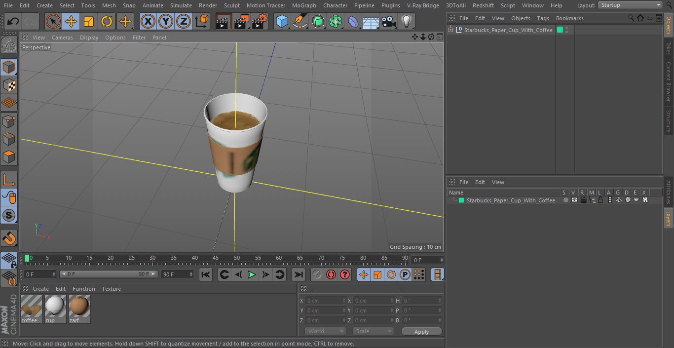Click Starbucks layer green color swatch
Screen dimensions: 674x348
coord(461,200)
